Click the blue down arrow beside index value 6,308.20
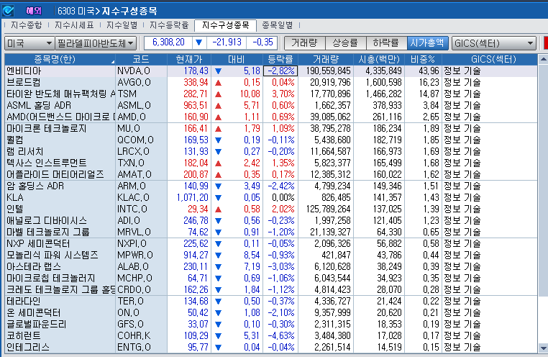The width and height of the screenshot is (548, 357). point(199,42)
